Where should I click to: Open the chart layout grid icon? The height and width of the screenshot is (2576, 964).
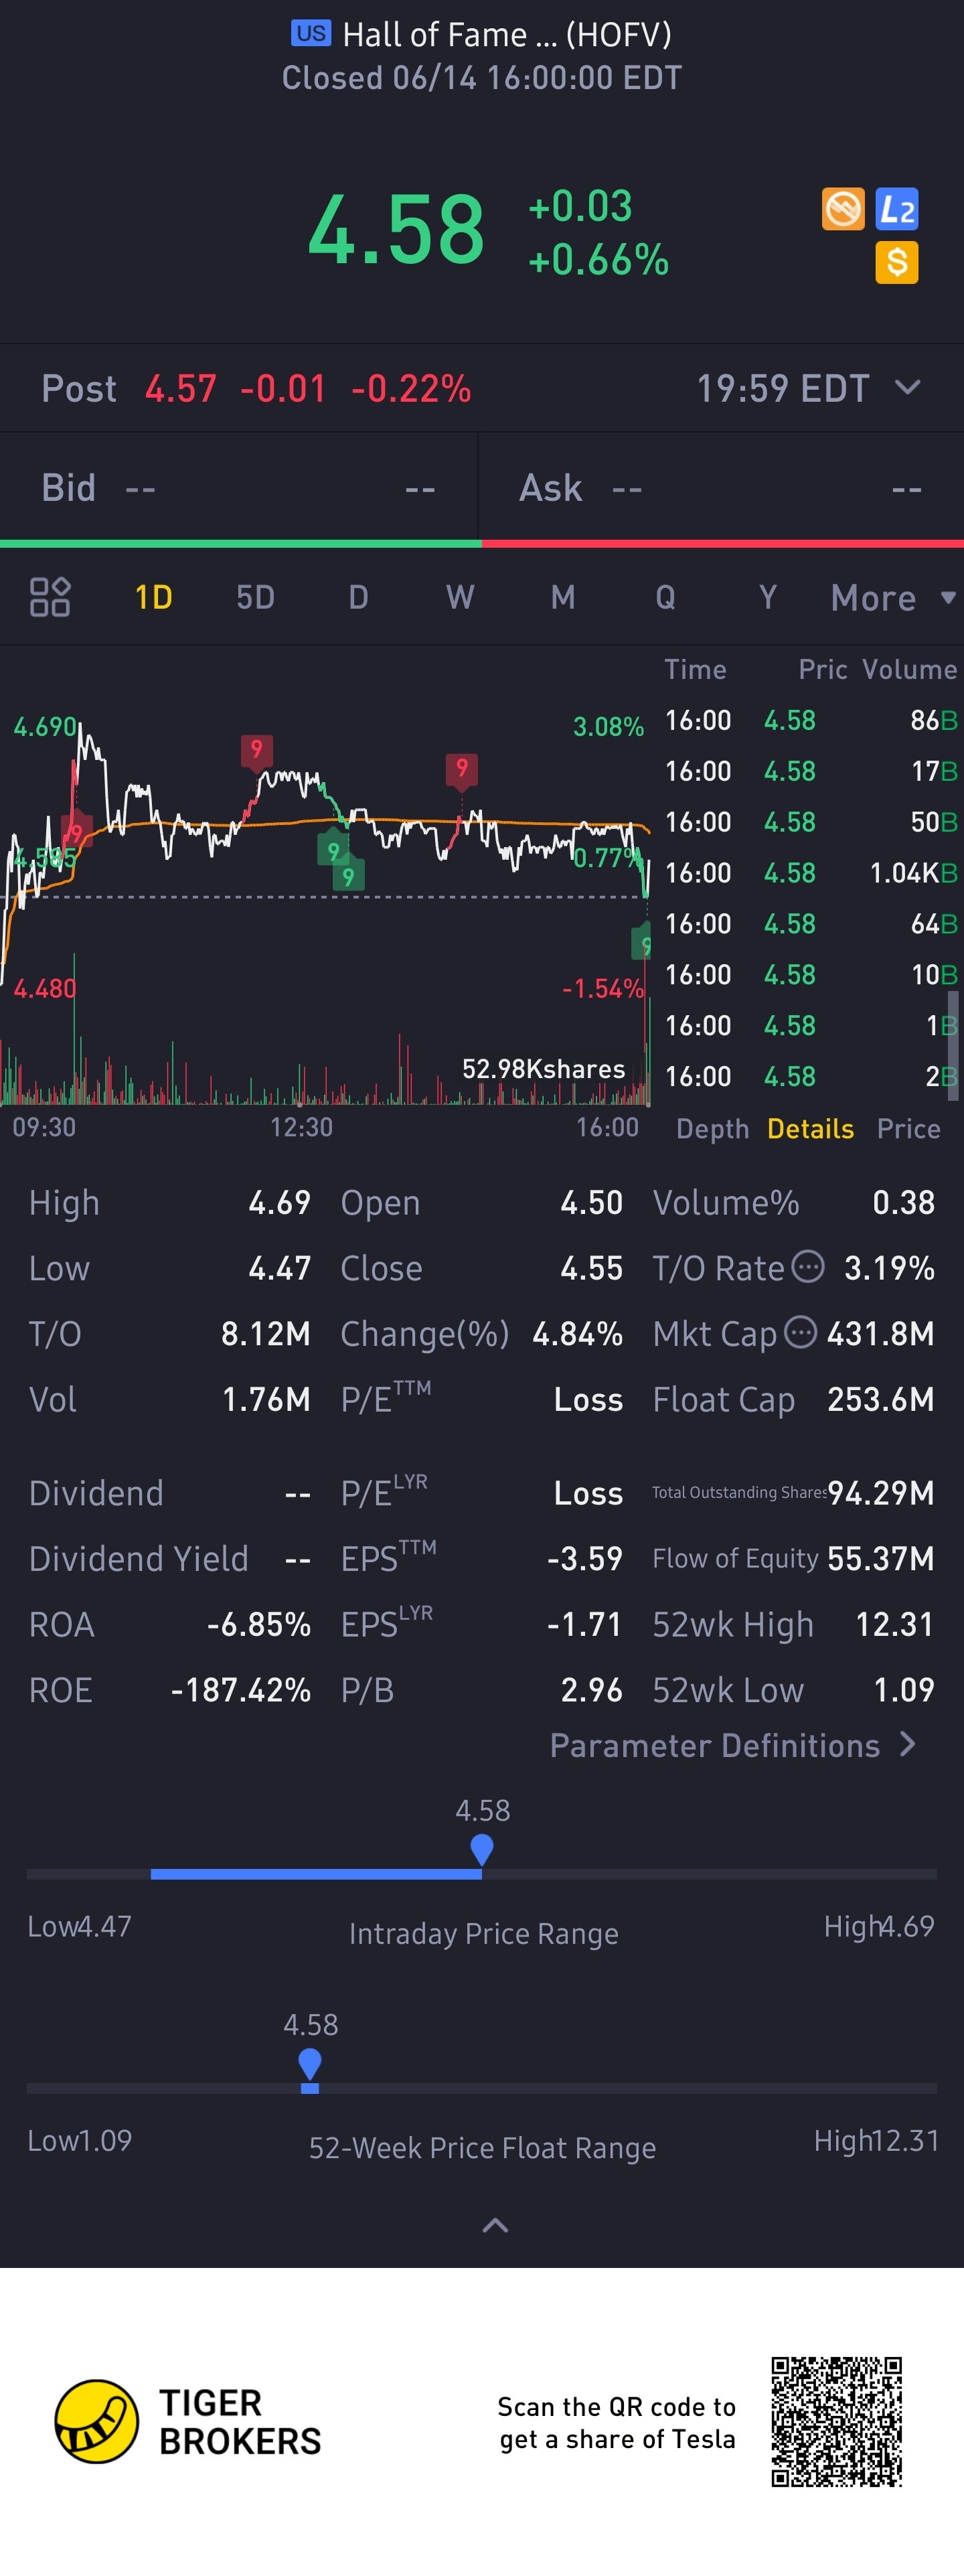tap(50, 597)
